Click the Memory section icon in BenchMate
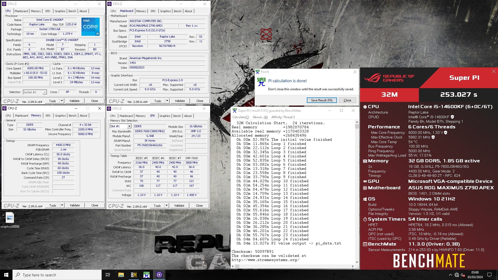This screenshot has width=498, height=280. 365,161
